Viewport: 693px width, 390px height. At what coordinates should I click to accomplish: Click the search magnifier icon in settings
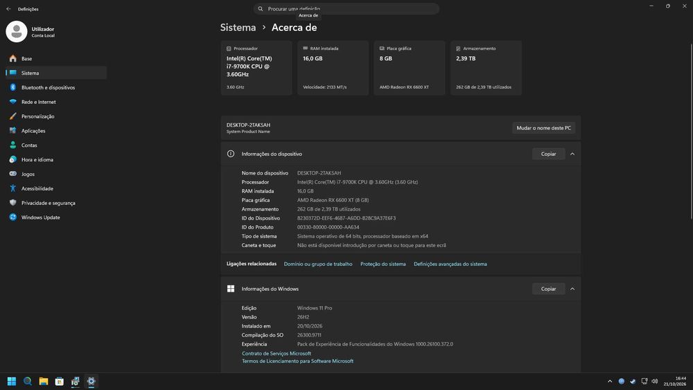click(261, 9)
